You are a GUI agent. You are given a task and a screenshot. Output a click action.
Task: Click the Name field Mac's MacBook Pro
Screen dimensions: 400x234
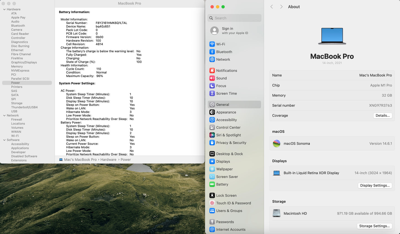click(x=375, y=75)
